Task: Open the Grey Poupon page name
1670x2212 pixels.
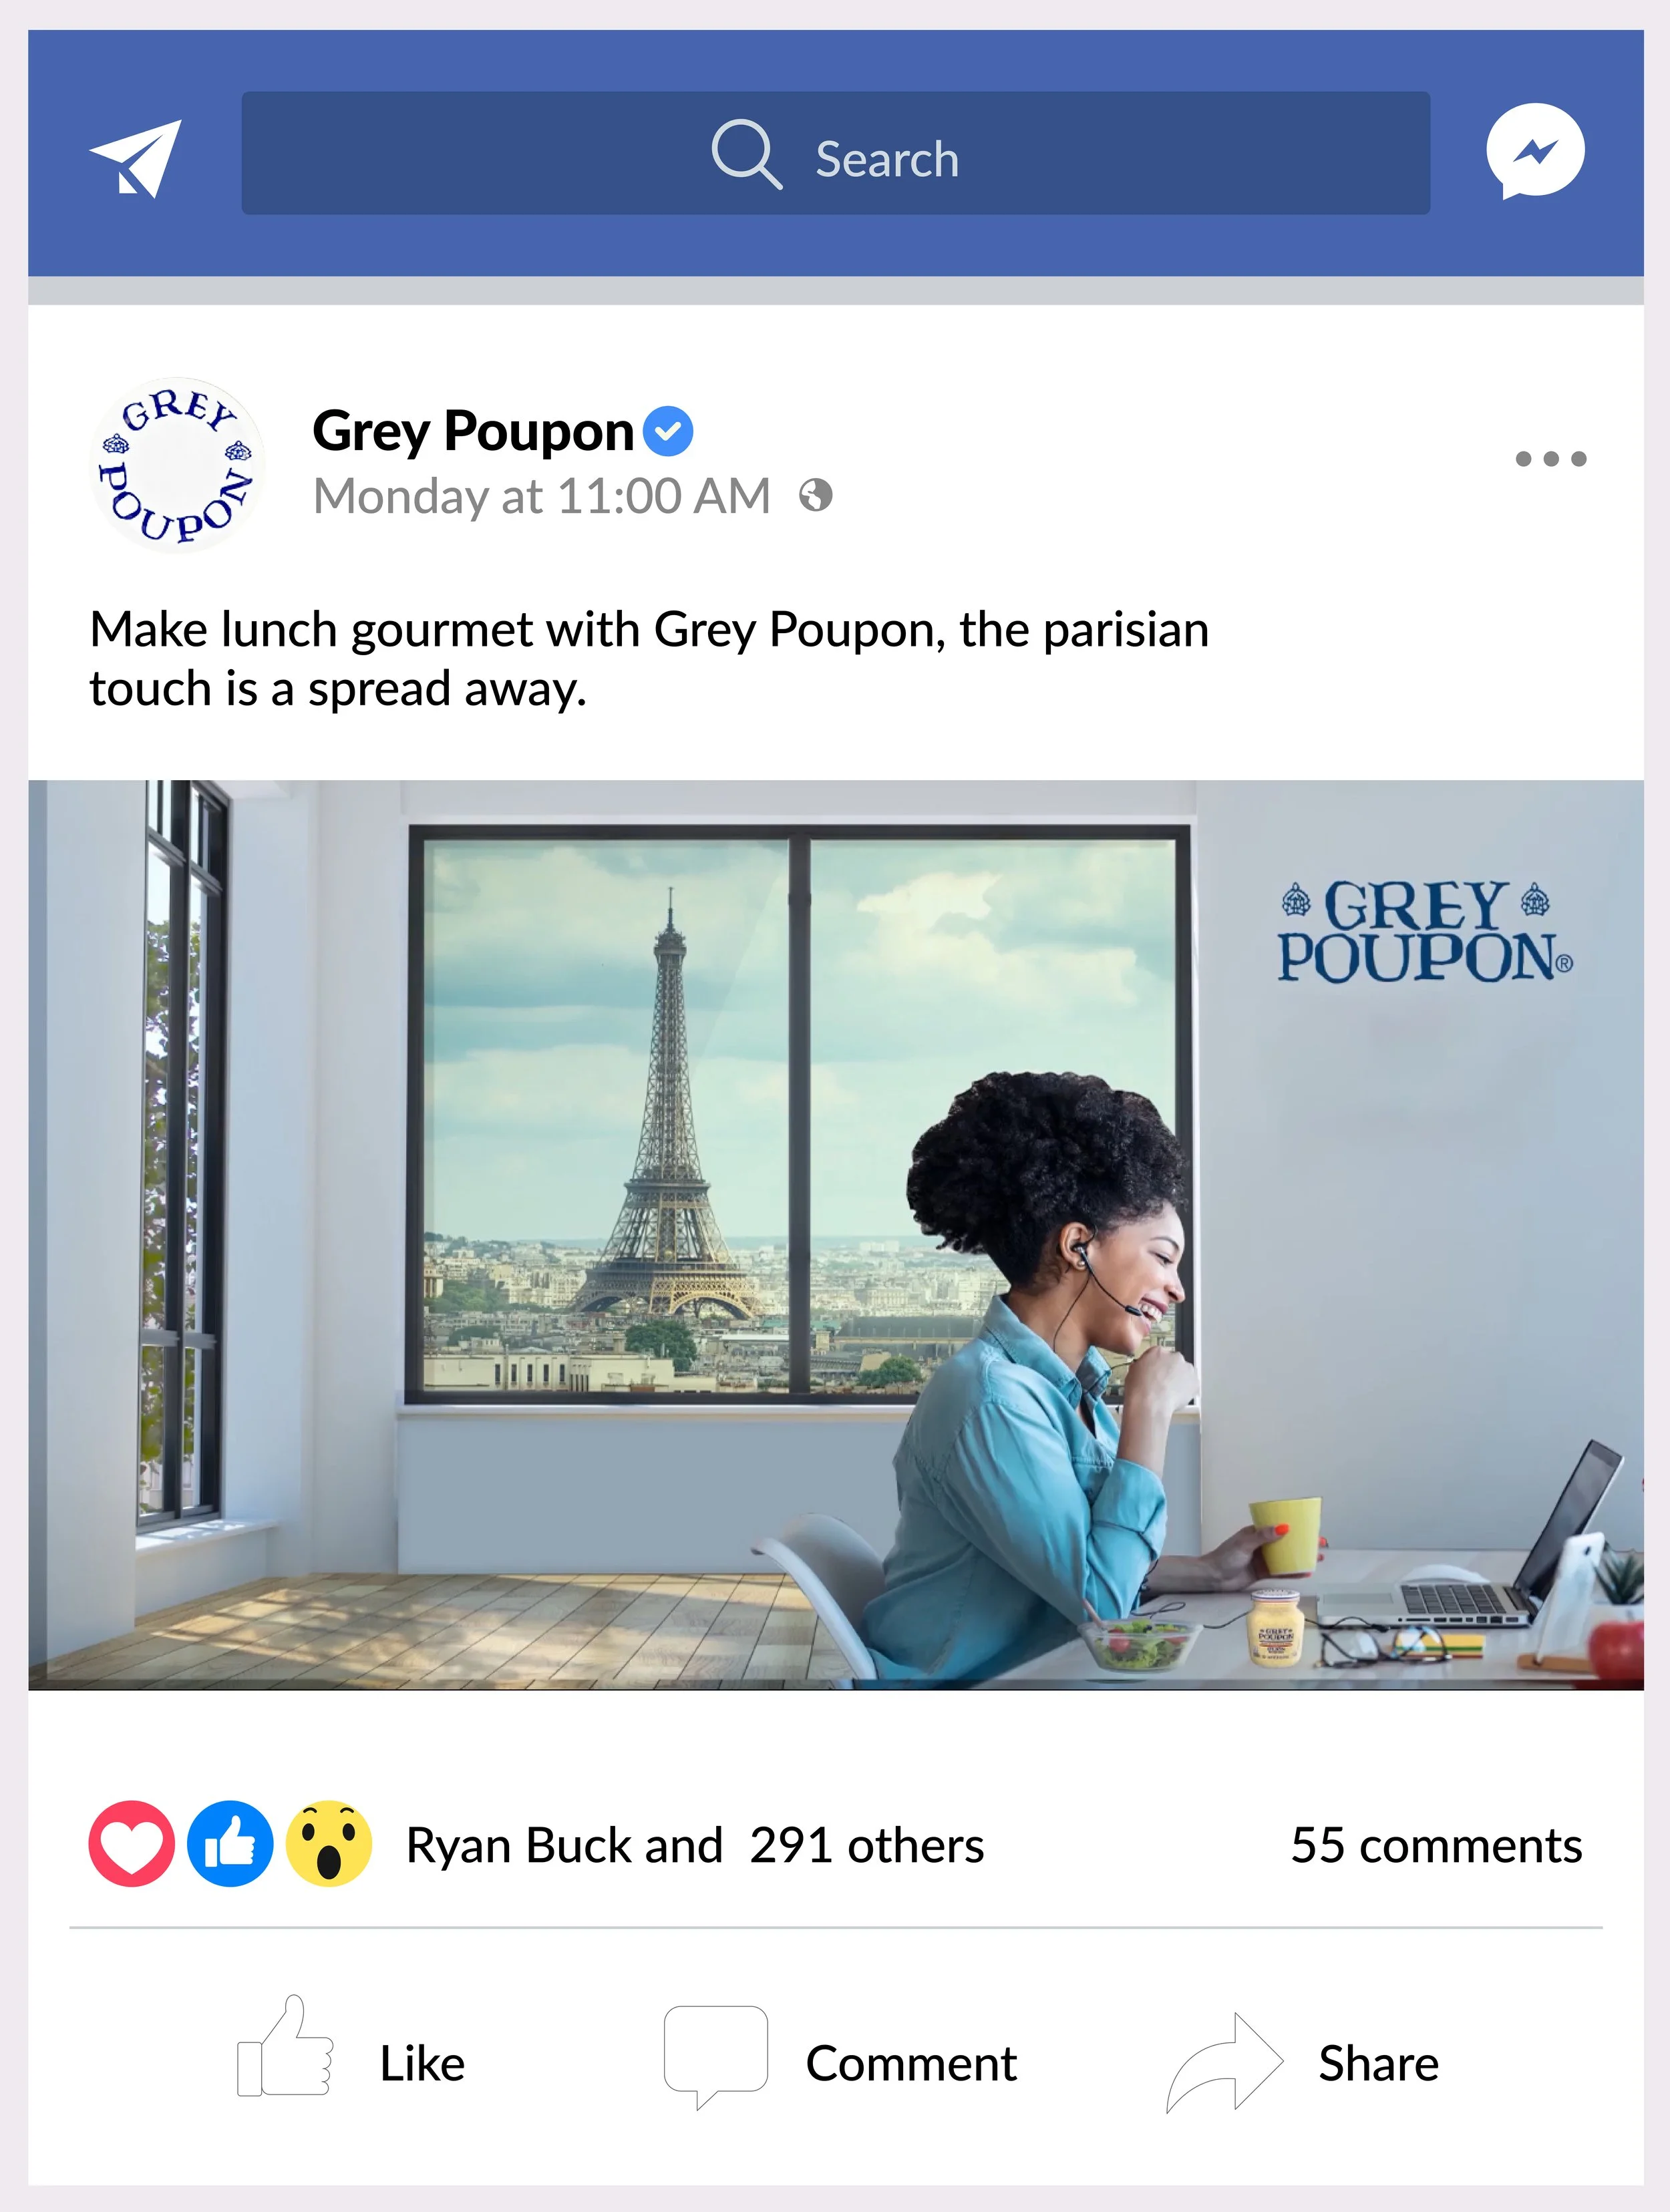Action: pyautogui.click(x=473, y=431)
